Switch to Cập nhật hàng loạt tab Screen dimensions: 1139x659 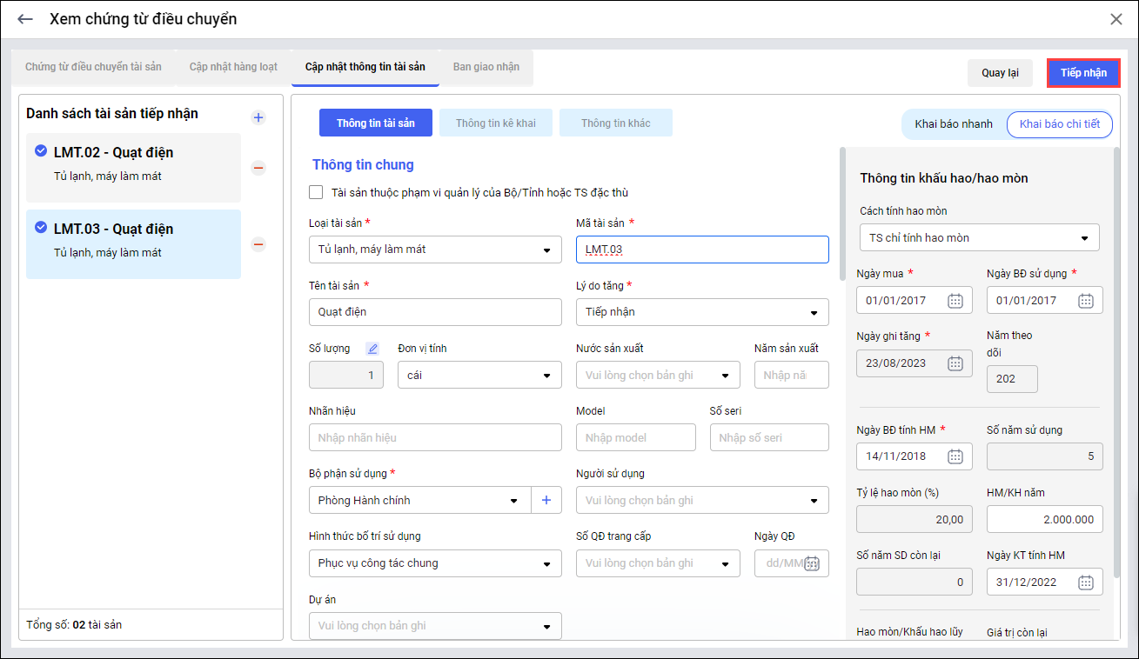click(233, 67)
